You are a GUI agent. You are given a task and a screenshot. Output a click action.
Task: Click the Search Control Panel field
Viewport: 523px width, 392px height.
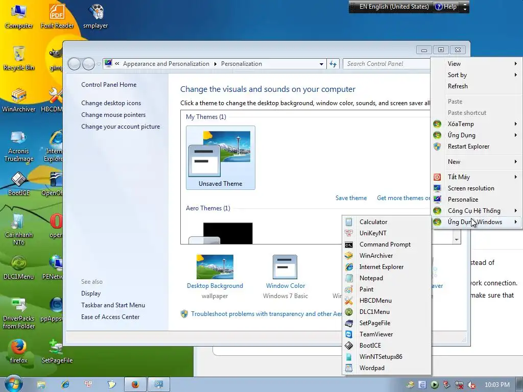coord(387,64)
